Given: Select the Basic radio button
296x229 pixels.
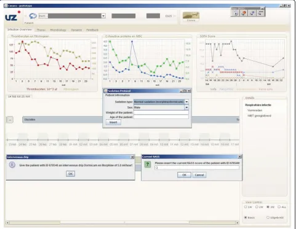Looking at the screenshot, I should click(x=246, y=217).
